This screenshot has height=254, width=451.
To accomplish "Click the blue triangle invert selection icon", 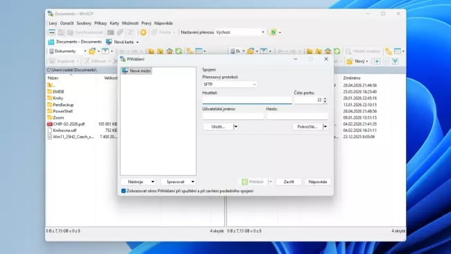I will point(395,61).
